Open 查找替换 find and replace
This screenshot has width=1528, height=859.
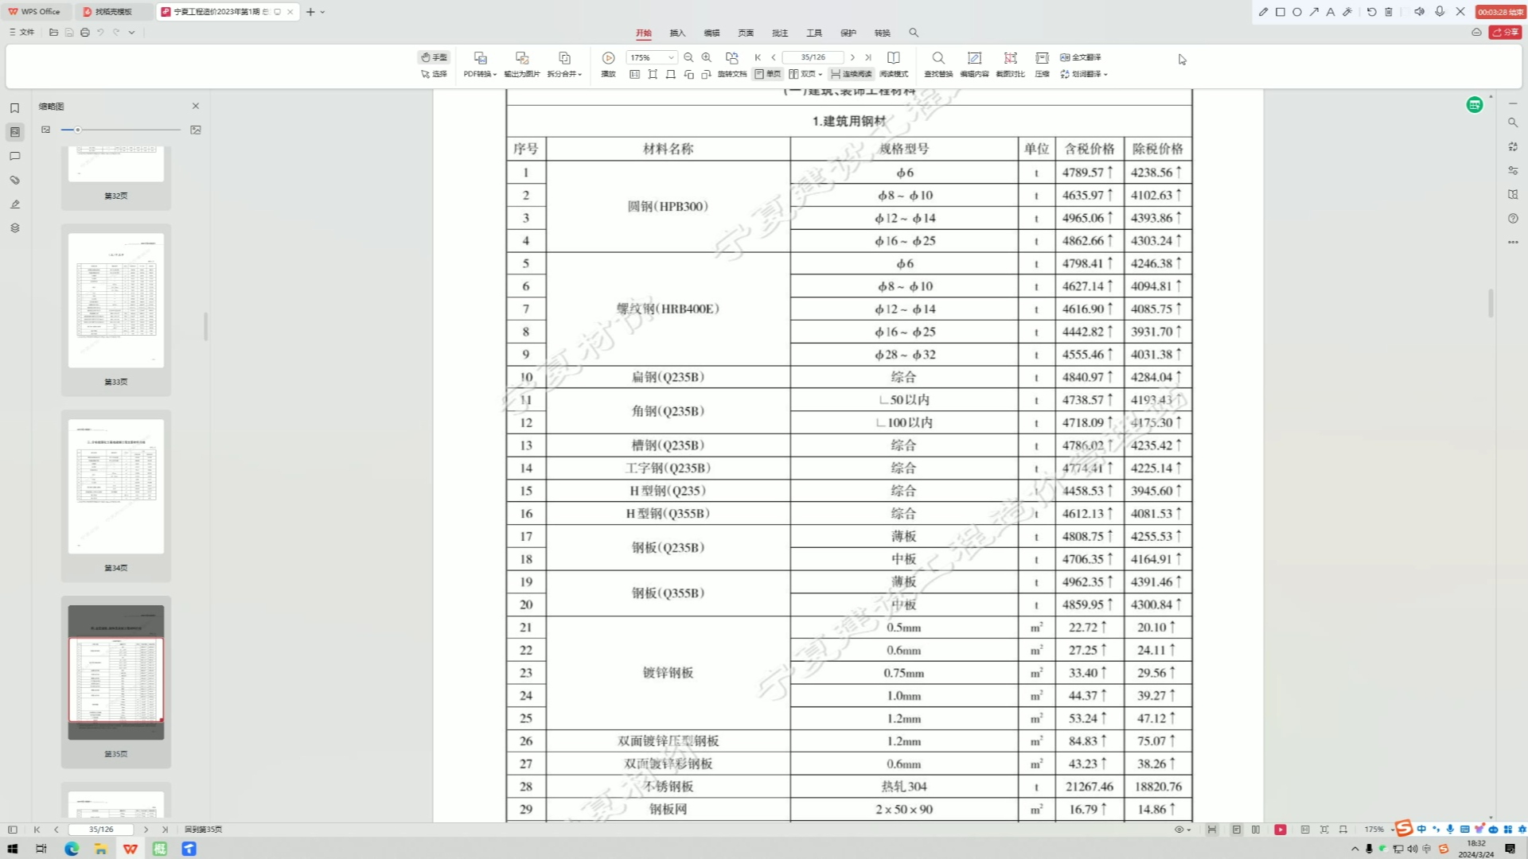coord(938,64)
